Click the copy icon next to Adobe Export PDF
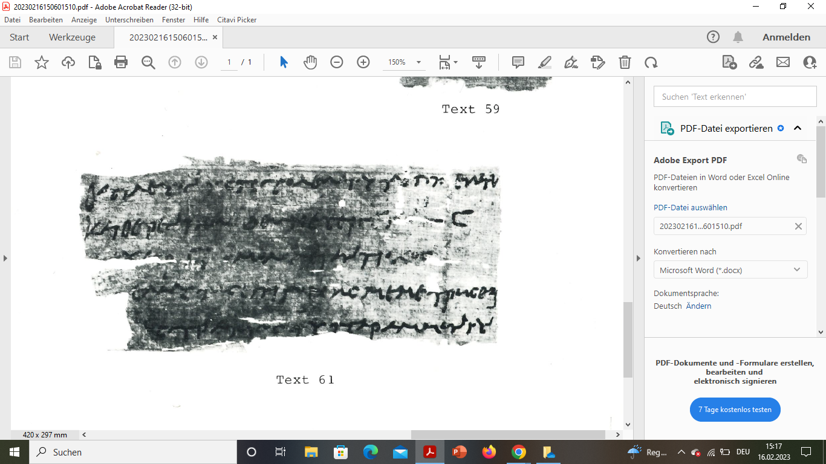 point(802,159)
